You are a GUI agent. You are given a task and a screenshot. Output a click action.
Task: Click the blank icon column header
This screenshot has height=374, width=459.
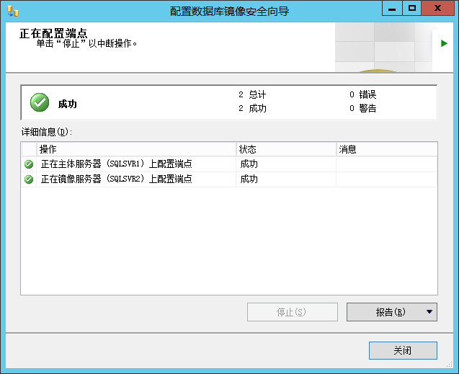29,149
